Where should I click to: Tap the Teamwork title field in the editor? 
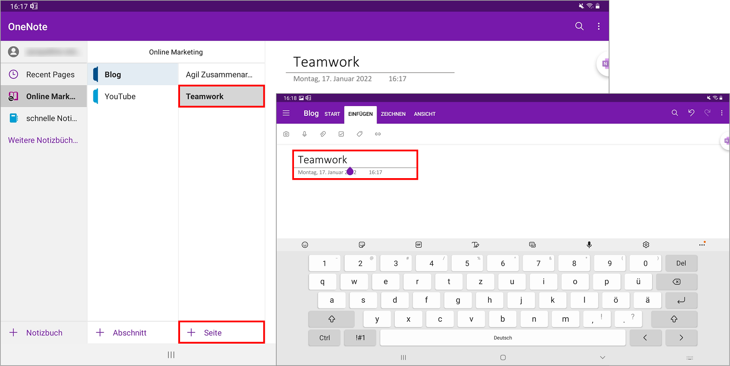click(355, 160)
